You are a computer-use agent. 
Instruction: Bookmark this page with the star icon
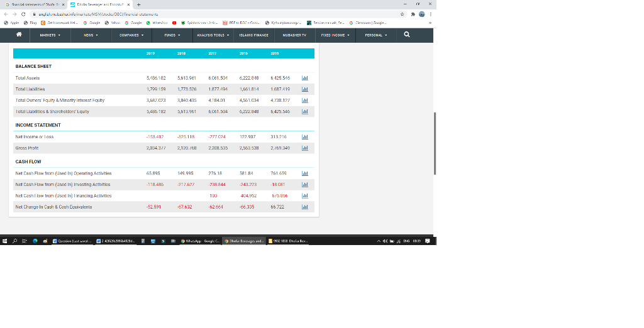pyautogui.click(x=402, y=14)
